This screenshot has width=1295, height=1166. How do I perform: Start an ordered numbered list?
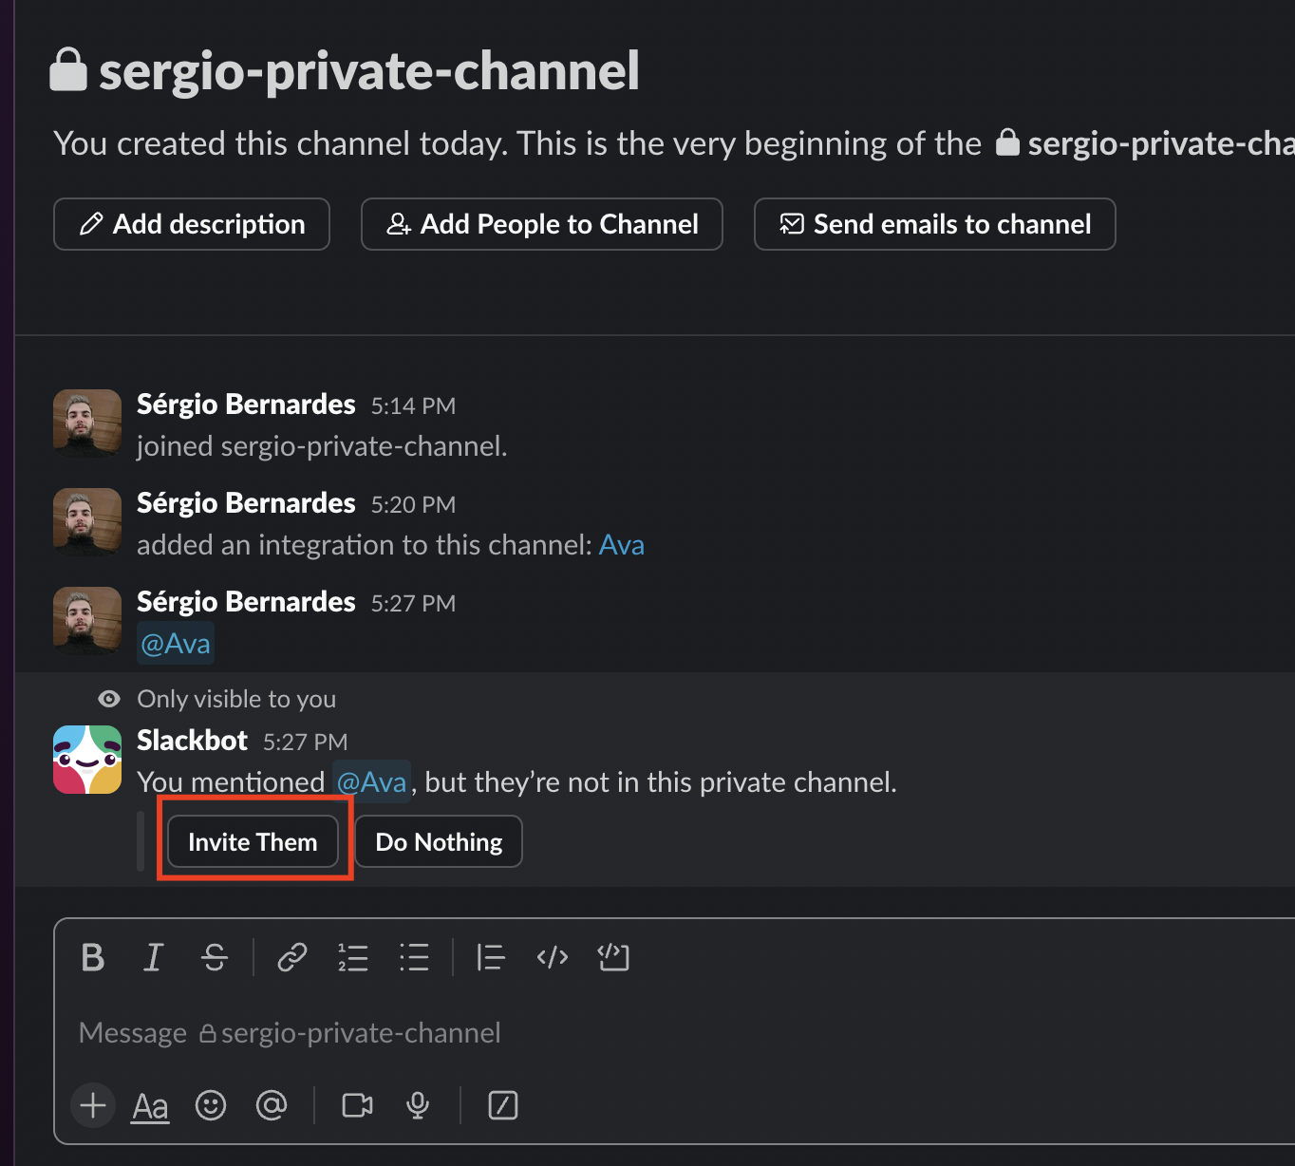(352, 957)
